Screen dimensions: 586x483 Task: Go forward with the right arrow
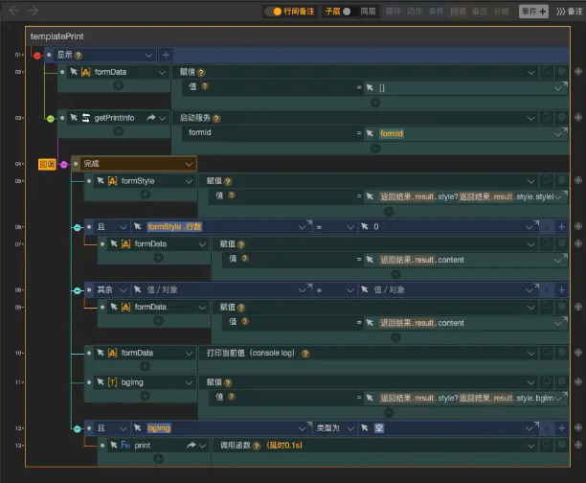tap(33, 11)
